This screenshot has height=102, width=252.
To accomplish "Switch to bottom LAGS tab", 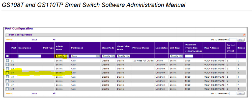I will click(35, 93).
